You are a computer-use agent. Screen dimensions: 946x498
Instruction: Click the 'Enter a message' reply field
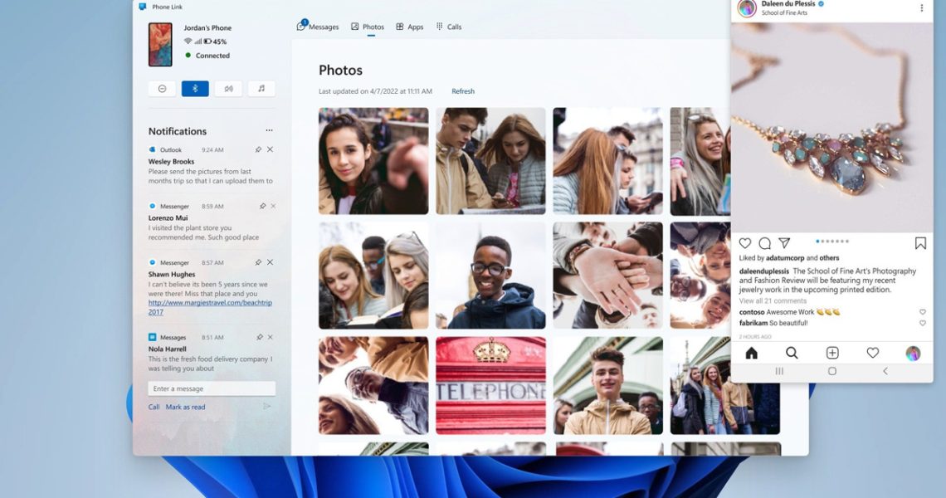pyautogui.click(x=212, y=388)
